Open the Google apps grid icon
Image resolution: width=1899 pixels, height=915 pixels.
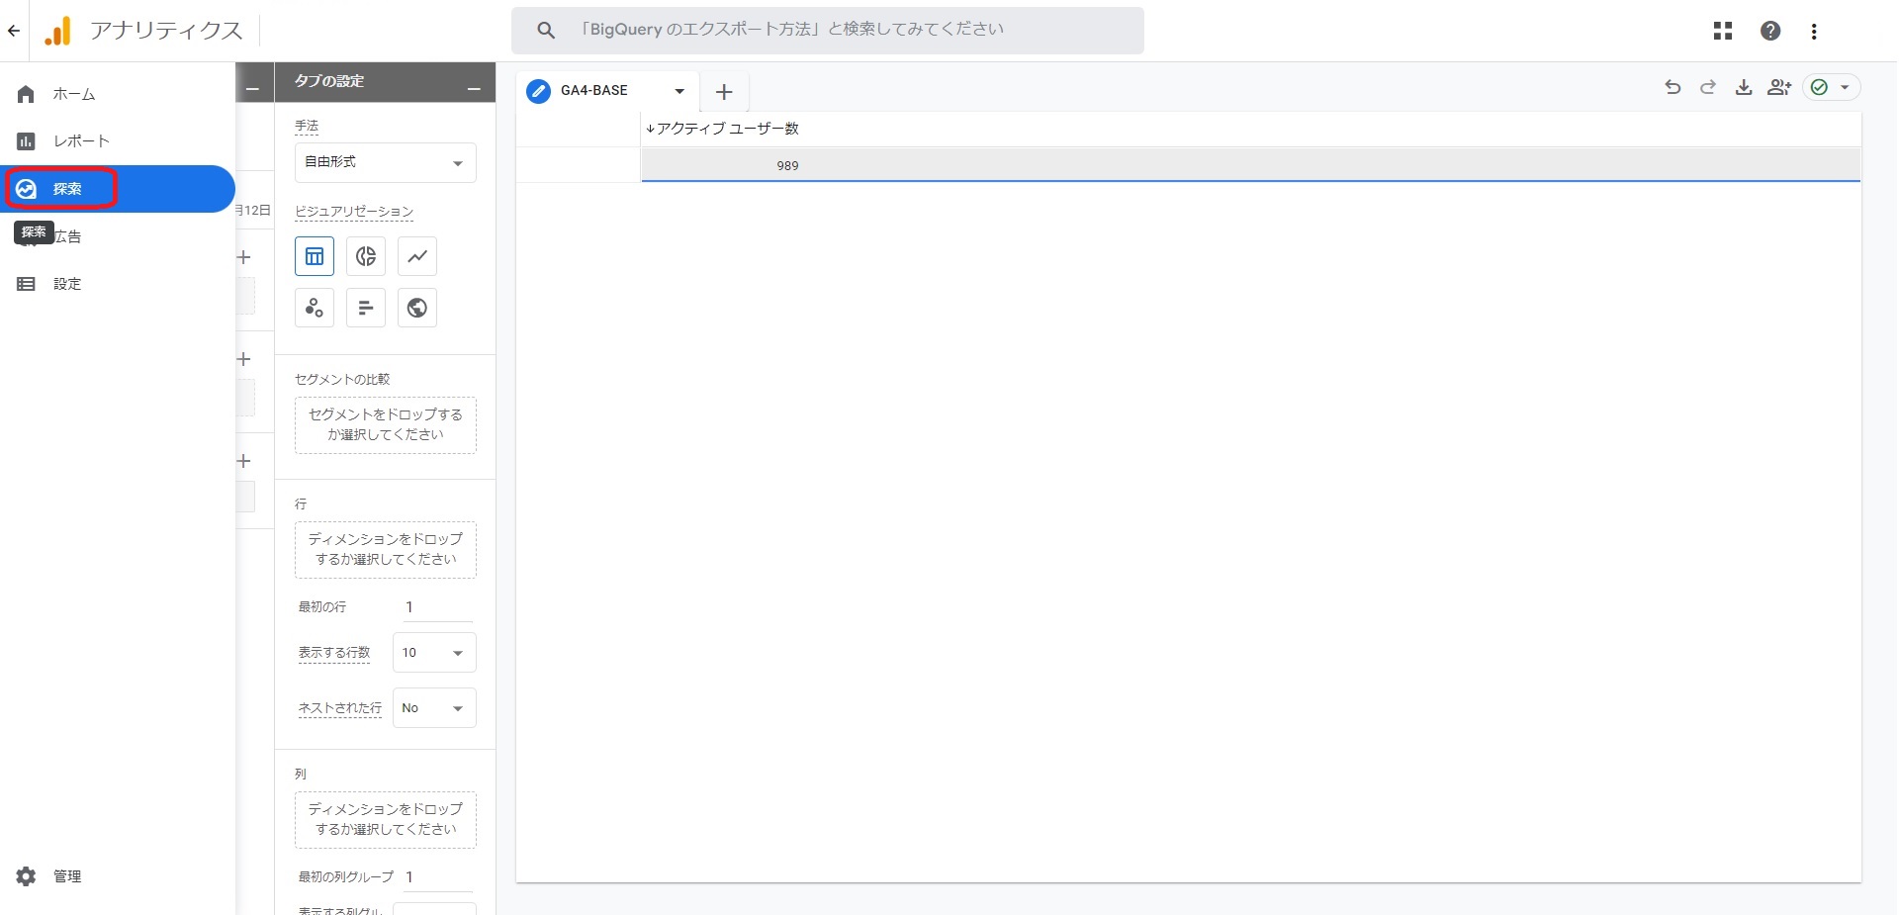click(x=1723, y=31)
